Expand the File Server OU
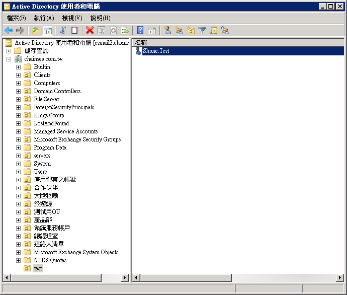347x295 pixels. [x=19, y=99]
